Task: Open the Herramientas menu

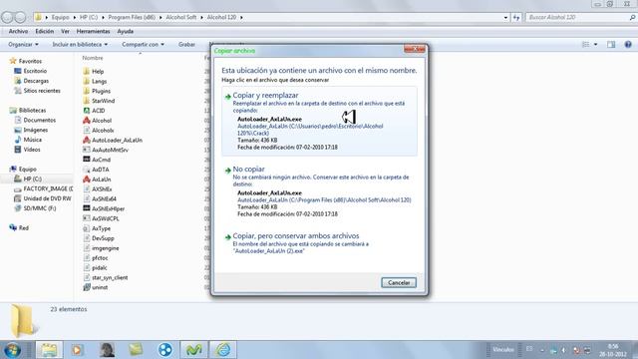Action: [93, 31]
